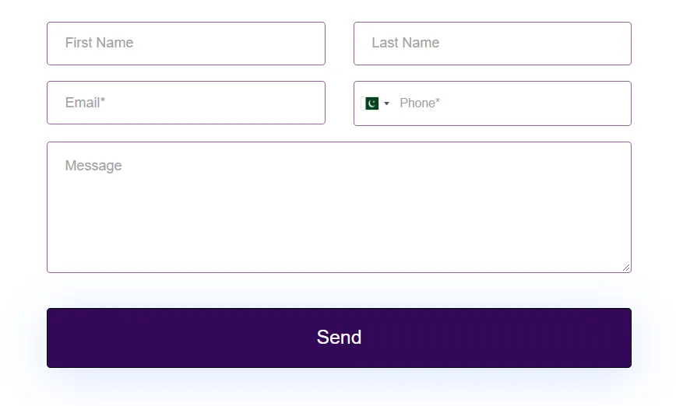Image resolution: width=676 pixels, height=406 pixels.
Task: Click into the Phone* number field
Action: click(512, 103)
